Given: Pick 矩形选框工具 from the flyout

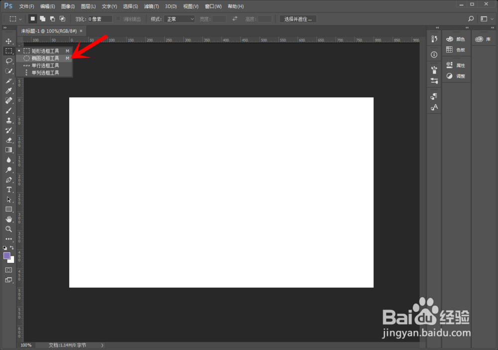Looking at the screenshot, I should pos(44,51).
